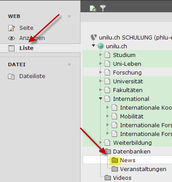Viewport: 172px width, 182px height.
Task: Click the yellow News folder icon
Action: click(x=115, y=160)
